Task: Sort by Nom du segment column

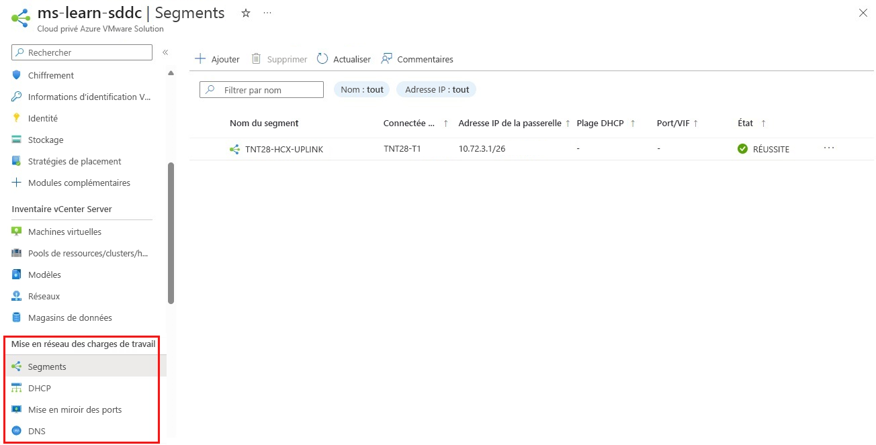Action: click(264, 123)
